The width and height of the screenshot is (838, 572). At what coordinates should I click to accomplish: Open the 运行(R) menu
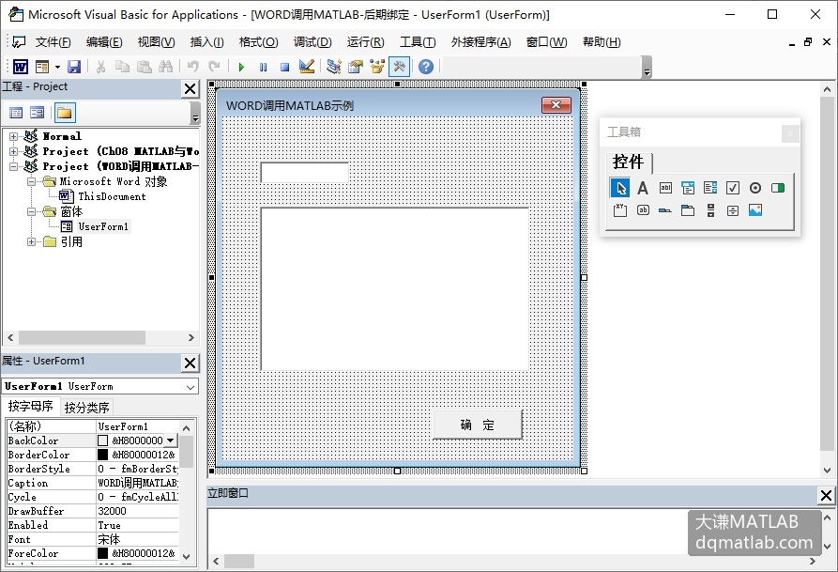pyautogui.click(x=366, y=41)
